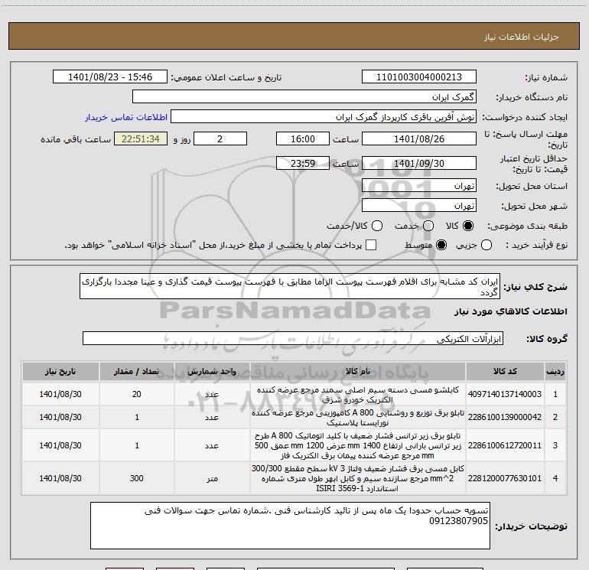Click the تعداد / مقدار column header
589x570 pixels.
coord(137,371)
